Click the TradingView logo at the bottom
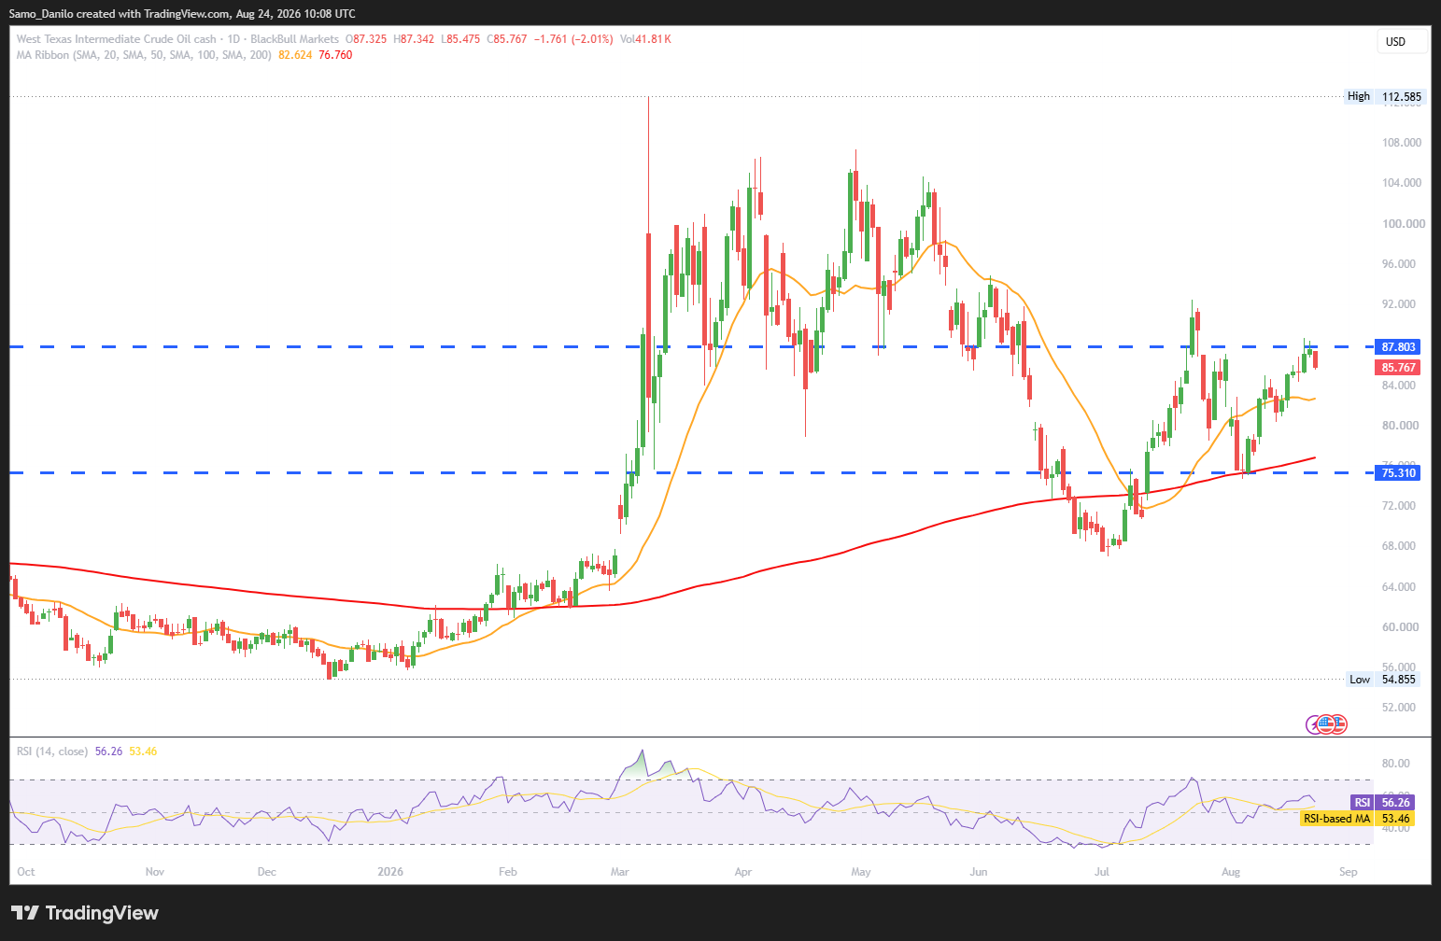 tap(85, 913)
